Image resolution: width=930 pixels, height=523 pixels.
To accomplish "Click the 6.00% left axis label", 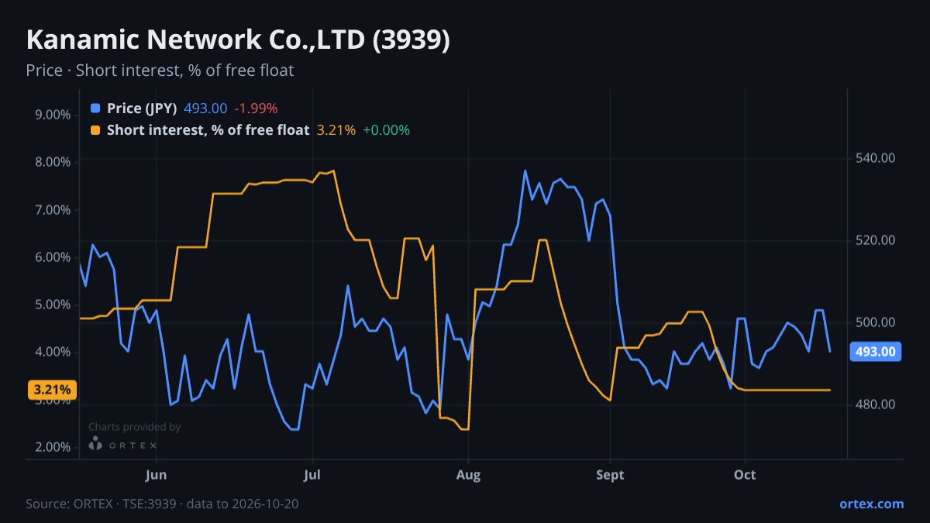I will tap(53, 257).
